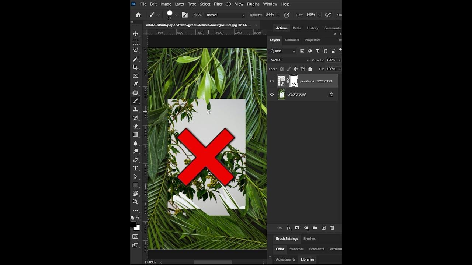The height and width of the screenshot is (265, 472).
Task: Select the Pen tool
Action: coord(135,160)
